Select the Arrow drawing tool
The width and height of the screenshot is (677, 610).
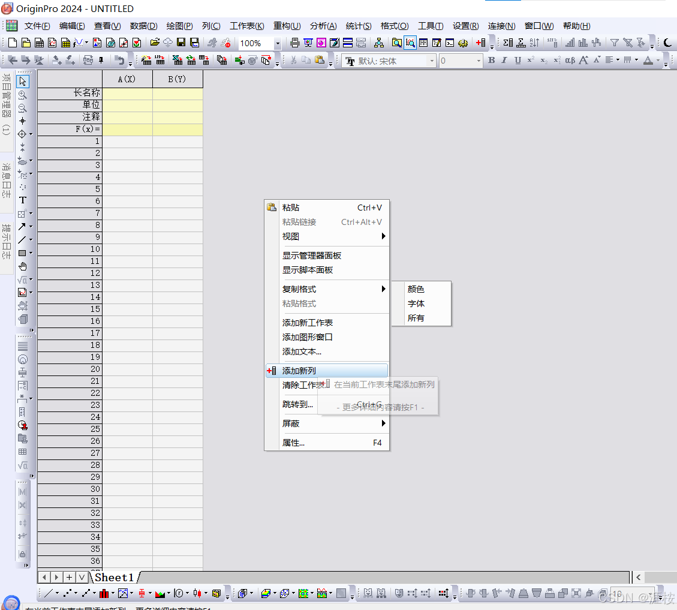[x=22, y=226]
